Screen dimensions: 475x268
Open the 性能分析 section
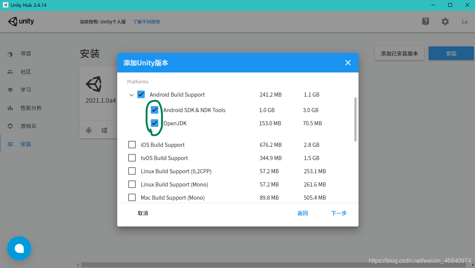pyautogui.click(x=31, y=108)
